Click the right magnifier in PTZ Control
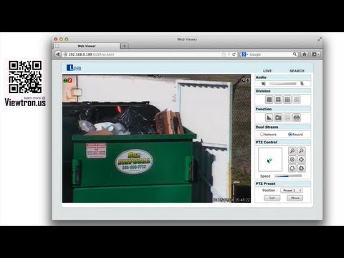 tap(301, 150)
